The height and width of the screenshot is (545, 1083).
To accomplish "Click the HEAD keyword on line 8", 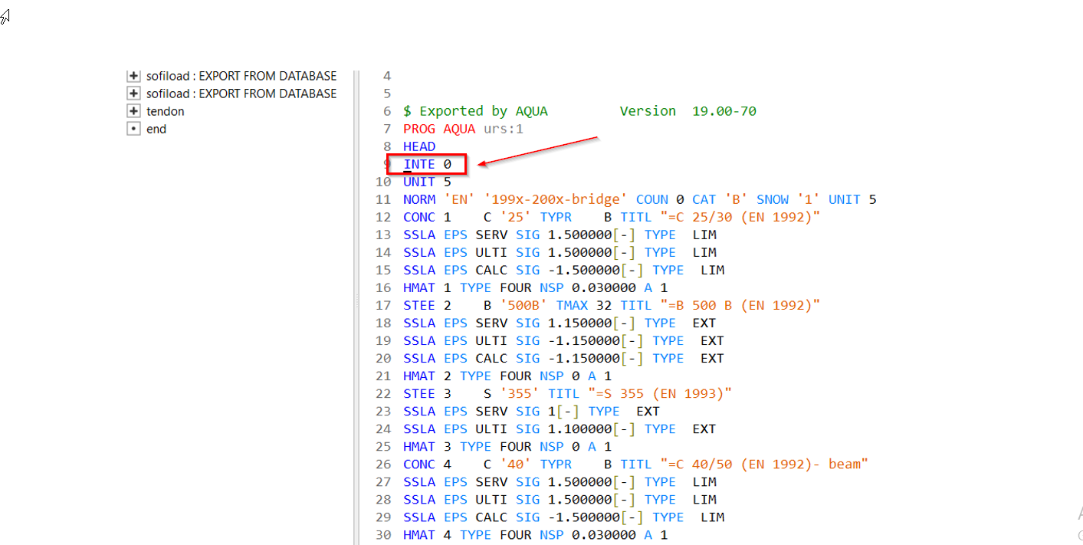I will 419,146.
